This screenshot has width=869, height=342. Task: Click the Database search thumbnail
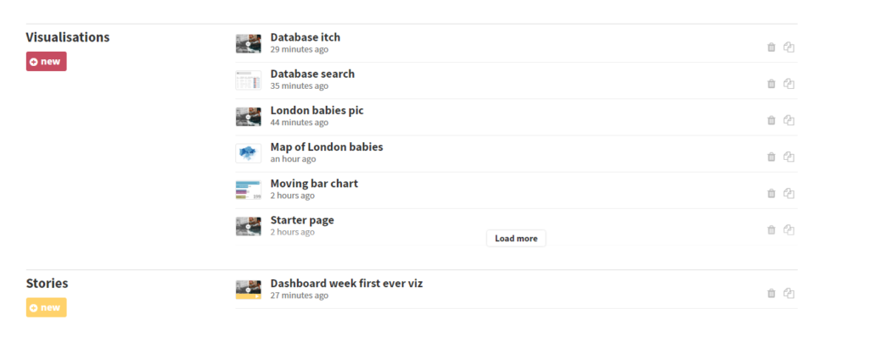248,80
